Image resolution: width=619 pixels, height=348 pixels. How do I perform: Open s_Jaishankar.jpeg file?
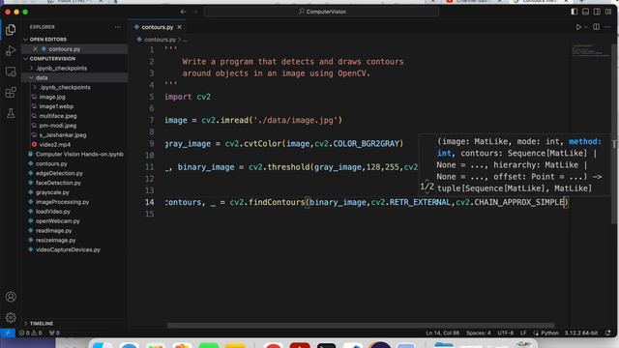pyautogui.click(x=62, y=135)
